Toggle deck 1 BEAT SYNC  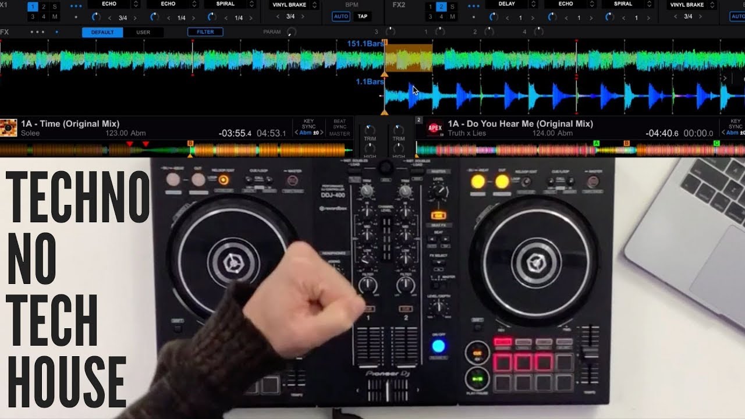[339, 124]
